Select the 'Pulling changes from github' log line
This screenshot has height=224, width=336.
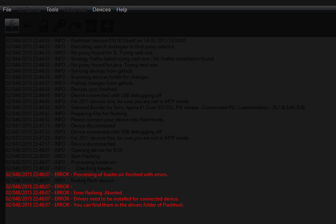(70, 83)
